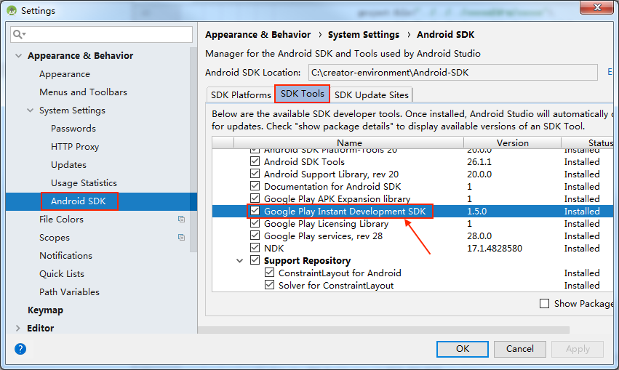Viewport: 619px width, 370px height.
Task: Click the horizontal scrollbar below the SDK panel
Action: [384, 330]
